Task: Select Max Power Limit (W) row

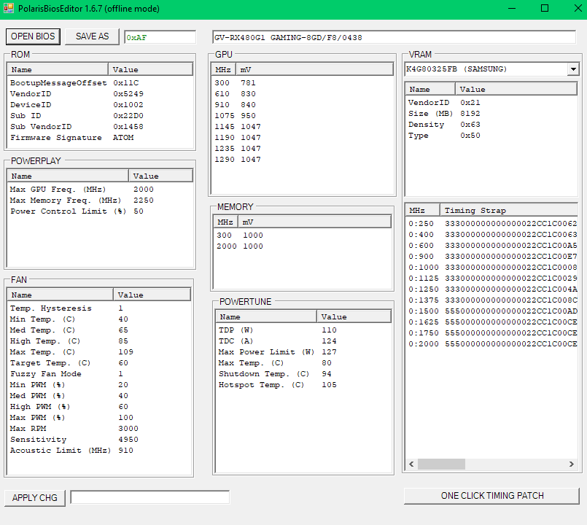Action: click(303, 352)
